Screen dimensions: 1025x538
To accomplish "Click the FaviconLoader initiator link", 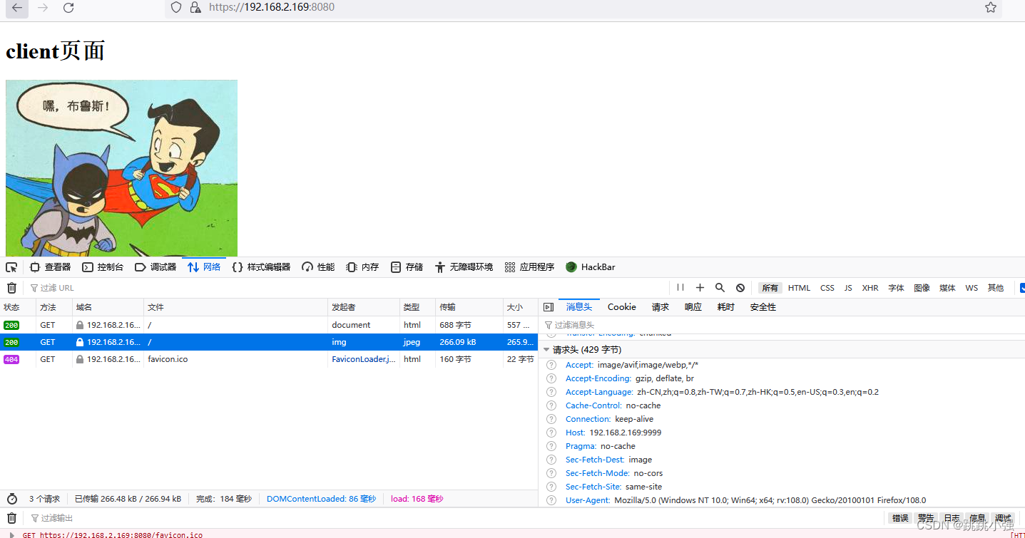I will (364, 359).
